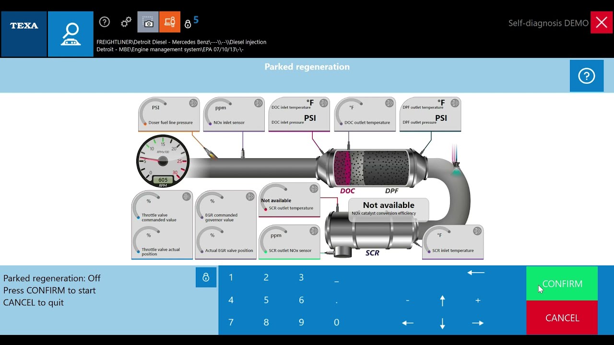The image size is (614, 345).
Task: Click the orange remote assistance icon
Action: click(x=170, y=22)
